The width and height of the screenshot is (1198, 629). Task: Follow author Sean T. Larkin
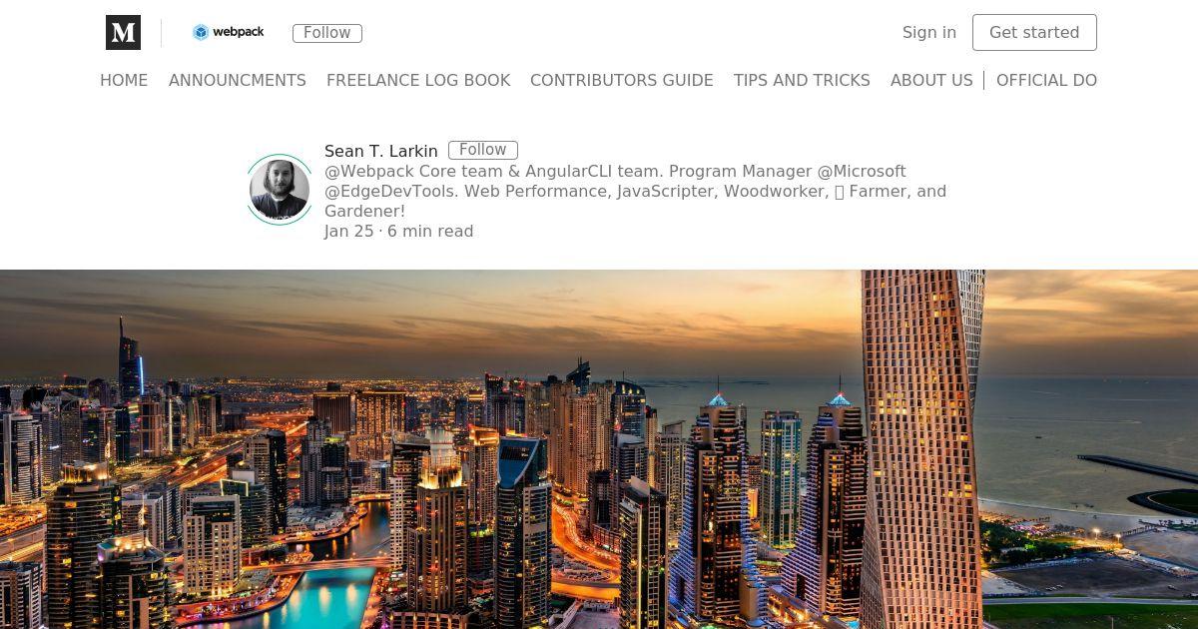[483, 150]
